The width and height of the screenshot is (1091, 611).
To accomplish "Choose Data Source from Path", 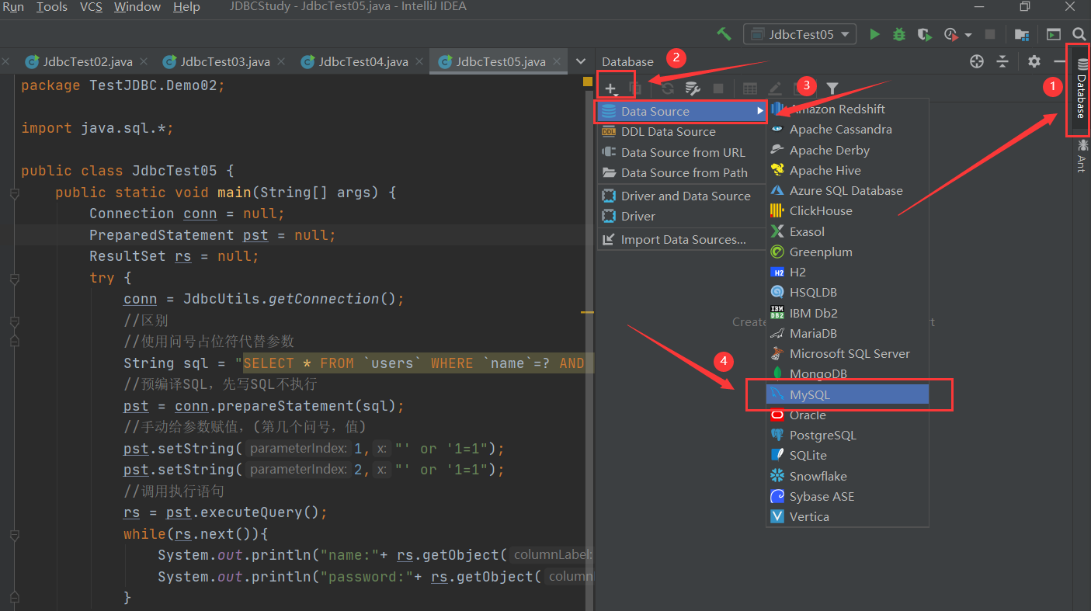I will pos(681,172).
